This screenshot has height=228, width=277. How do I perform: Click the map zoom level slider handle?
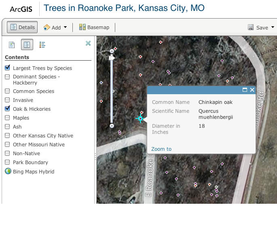pos(112,58)
